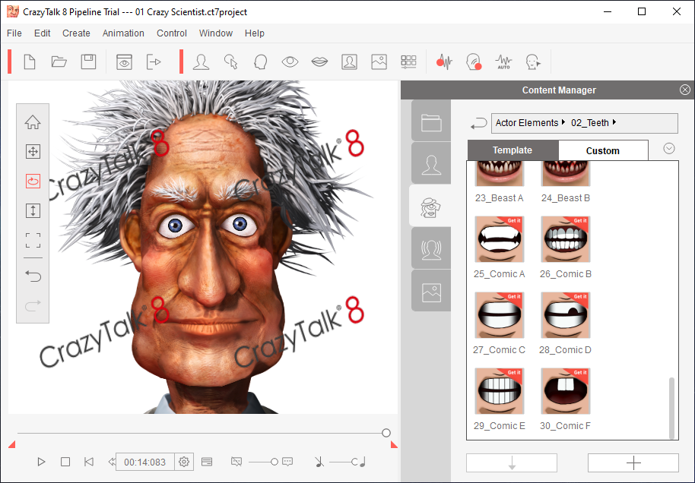The image size is (695, 483).
Task: Open the Create menu
Action: tap(76, 33)
